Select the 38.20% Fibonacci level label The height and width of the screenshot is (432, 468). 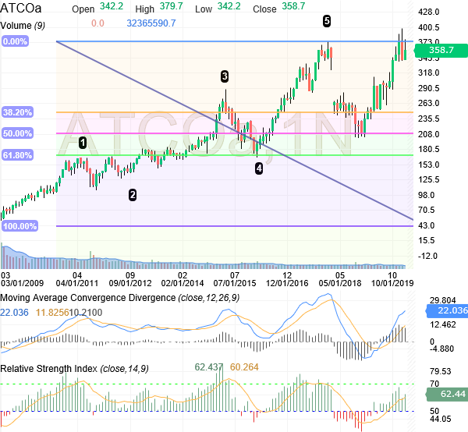17,112
